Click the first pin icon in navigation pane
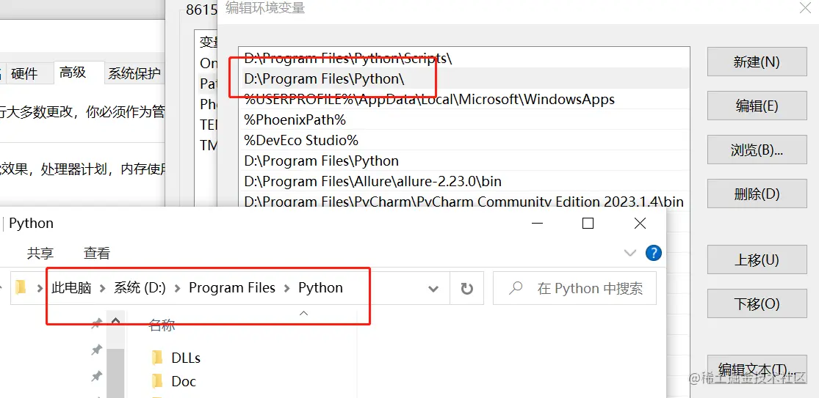 [97, 324]
